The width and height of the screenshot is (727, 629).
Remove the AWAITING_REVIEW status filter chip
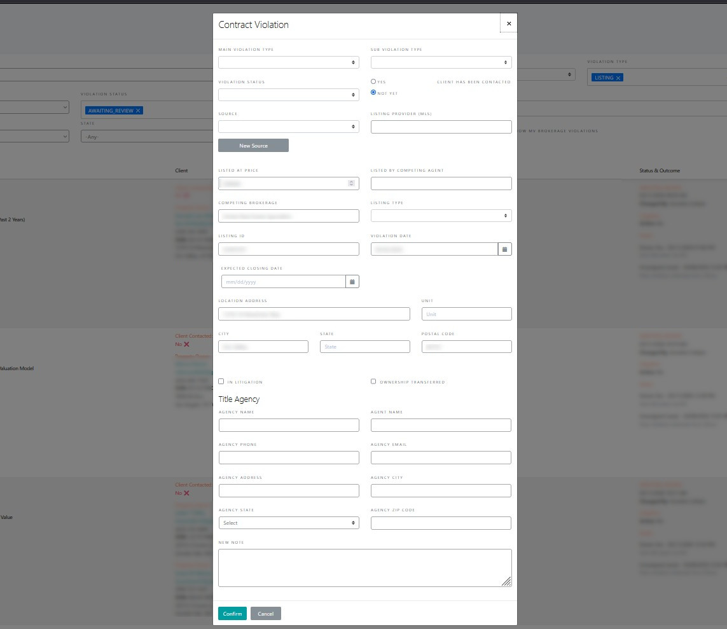click(137, 110)
